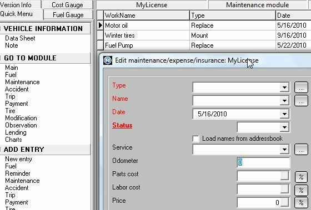Screen dimensions: 311x210
Task: Go to Accident module in Go To Module
Action: tap(17, 89)
